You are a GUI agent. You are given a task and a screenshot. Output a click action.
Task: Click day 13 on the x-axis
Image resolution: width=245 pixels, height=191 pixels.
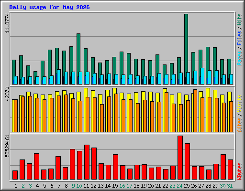tap(100, 186)
